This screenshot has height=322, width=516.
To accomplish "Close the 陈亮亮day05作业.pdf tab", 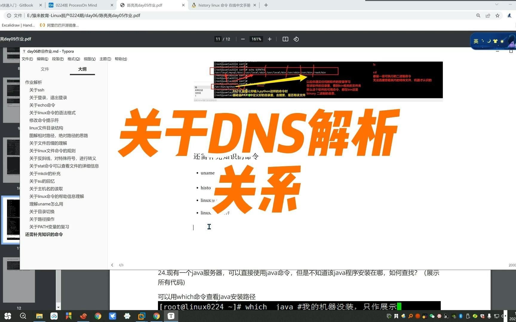I will tap(183, 5).
